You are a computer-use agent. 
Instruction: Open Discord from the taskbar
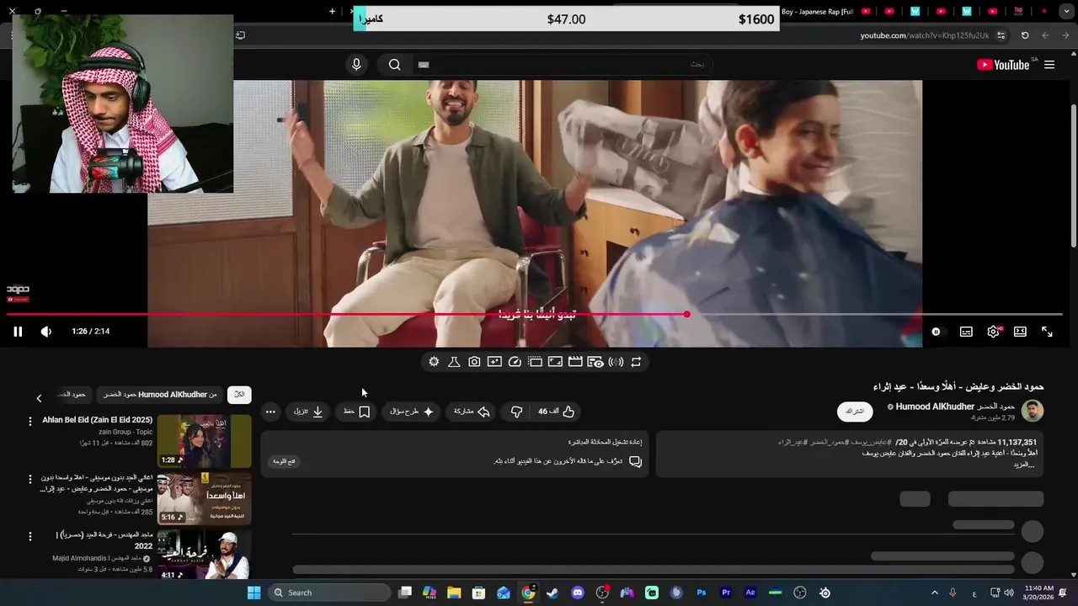point(577,593)
